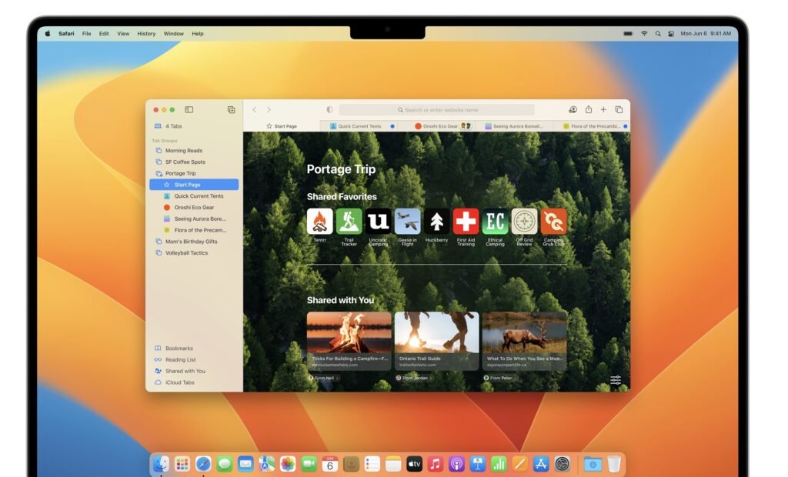Open the Geese in Flight favorite
The height and width of the screenshot is (477, 788).
click(x=407, y=221)
